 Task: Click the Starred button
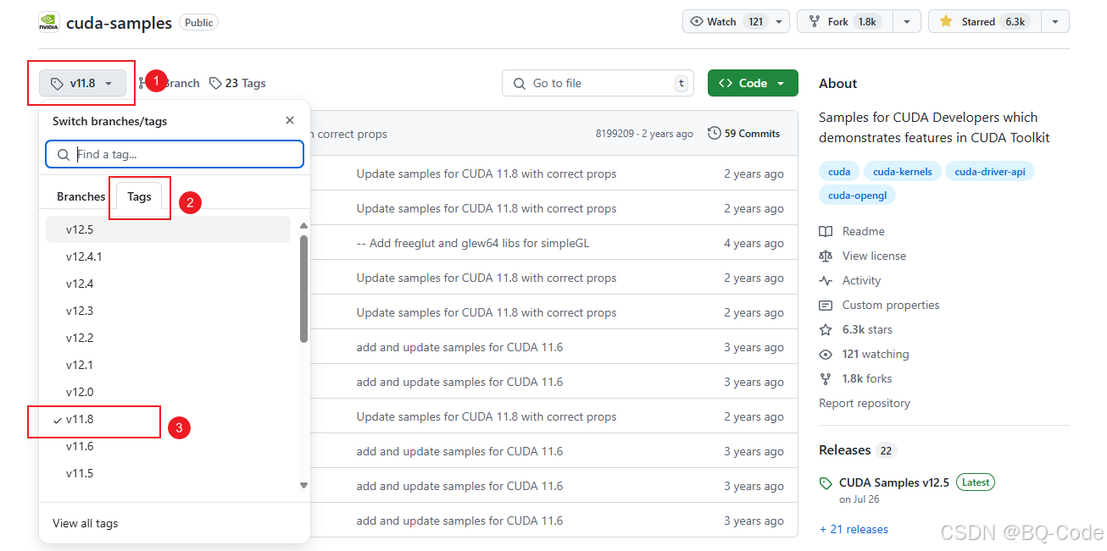pyautogui.click(x=984, y=22)
